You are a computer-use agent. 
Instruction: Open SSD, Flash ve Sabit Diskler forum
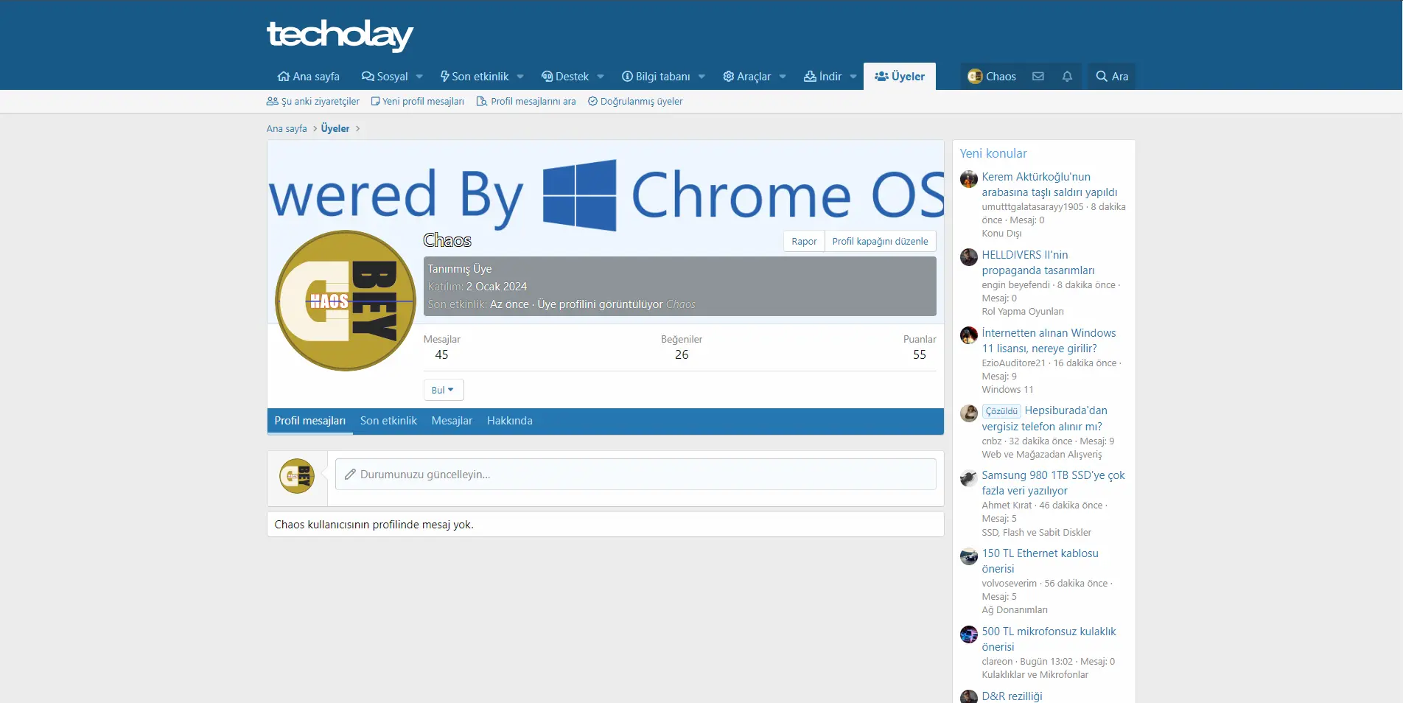pos(1036,533)
